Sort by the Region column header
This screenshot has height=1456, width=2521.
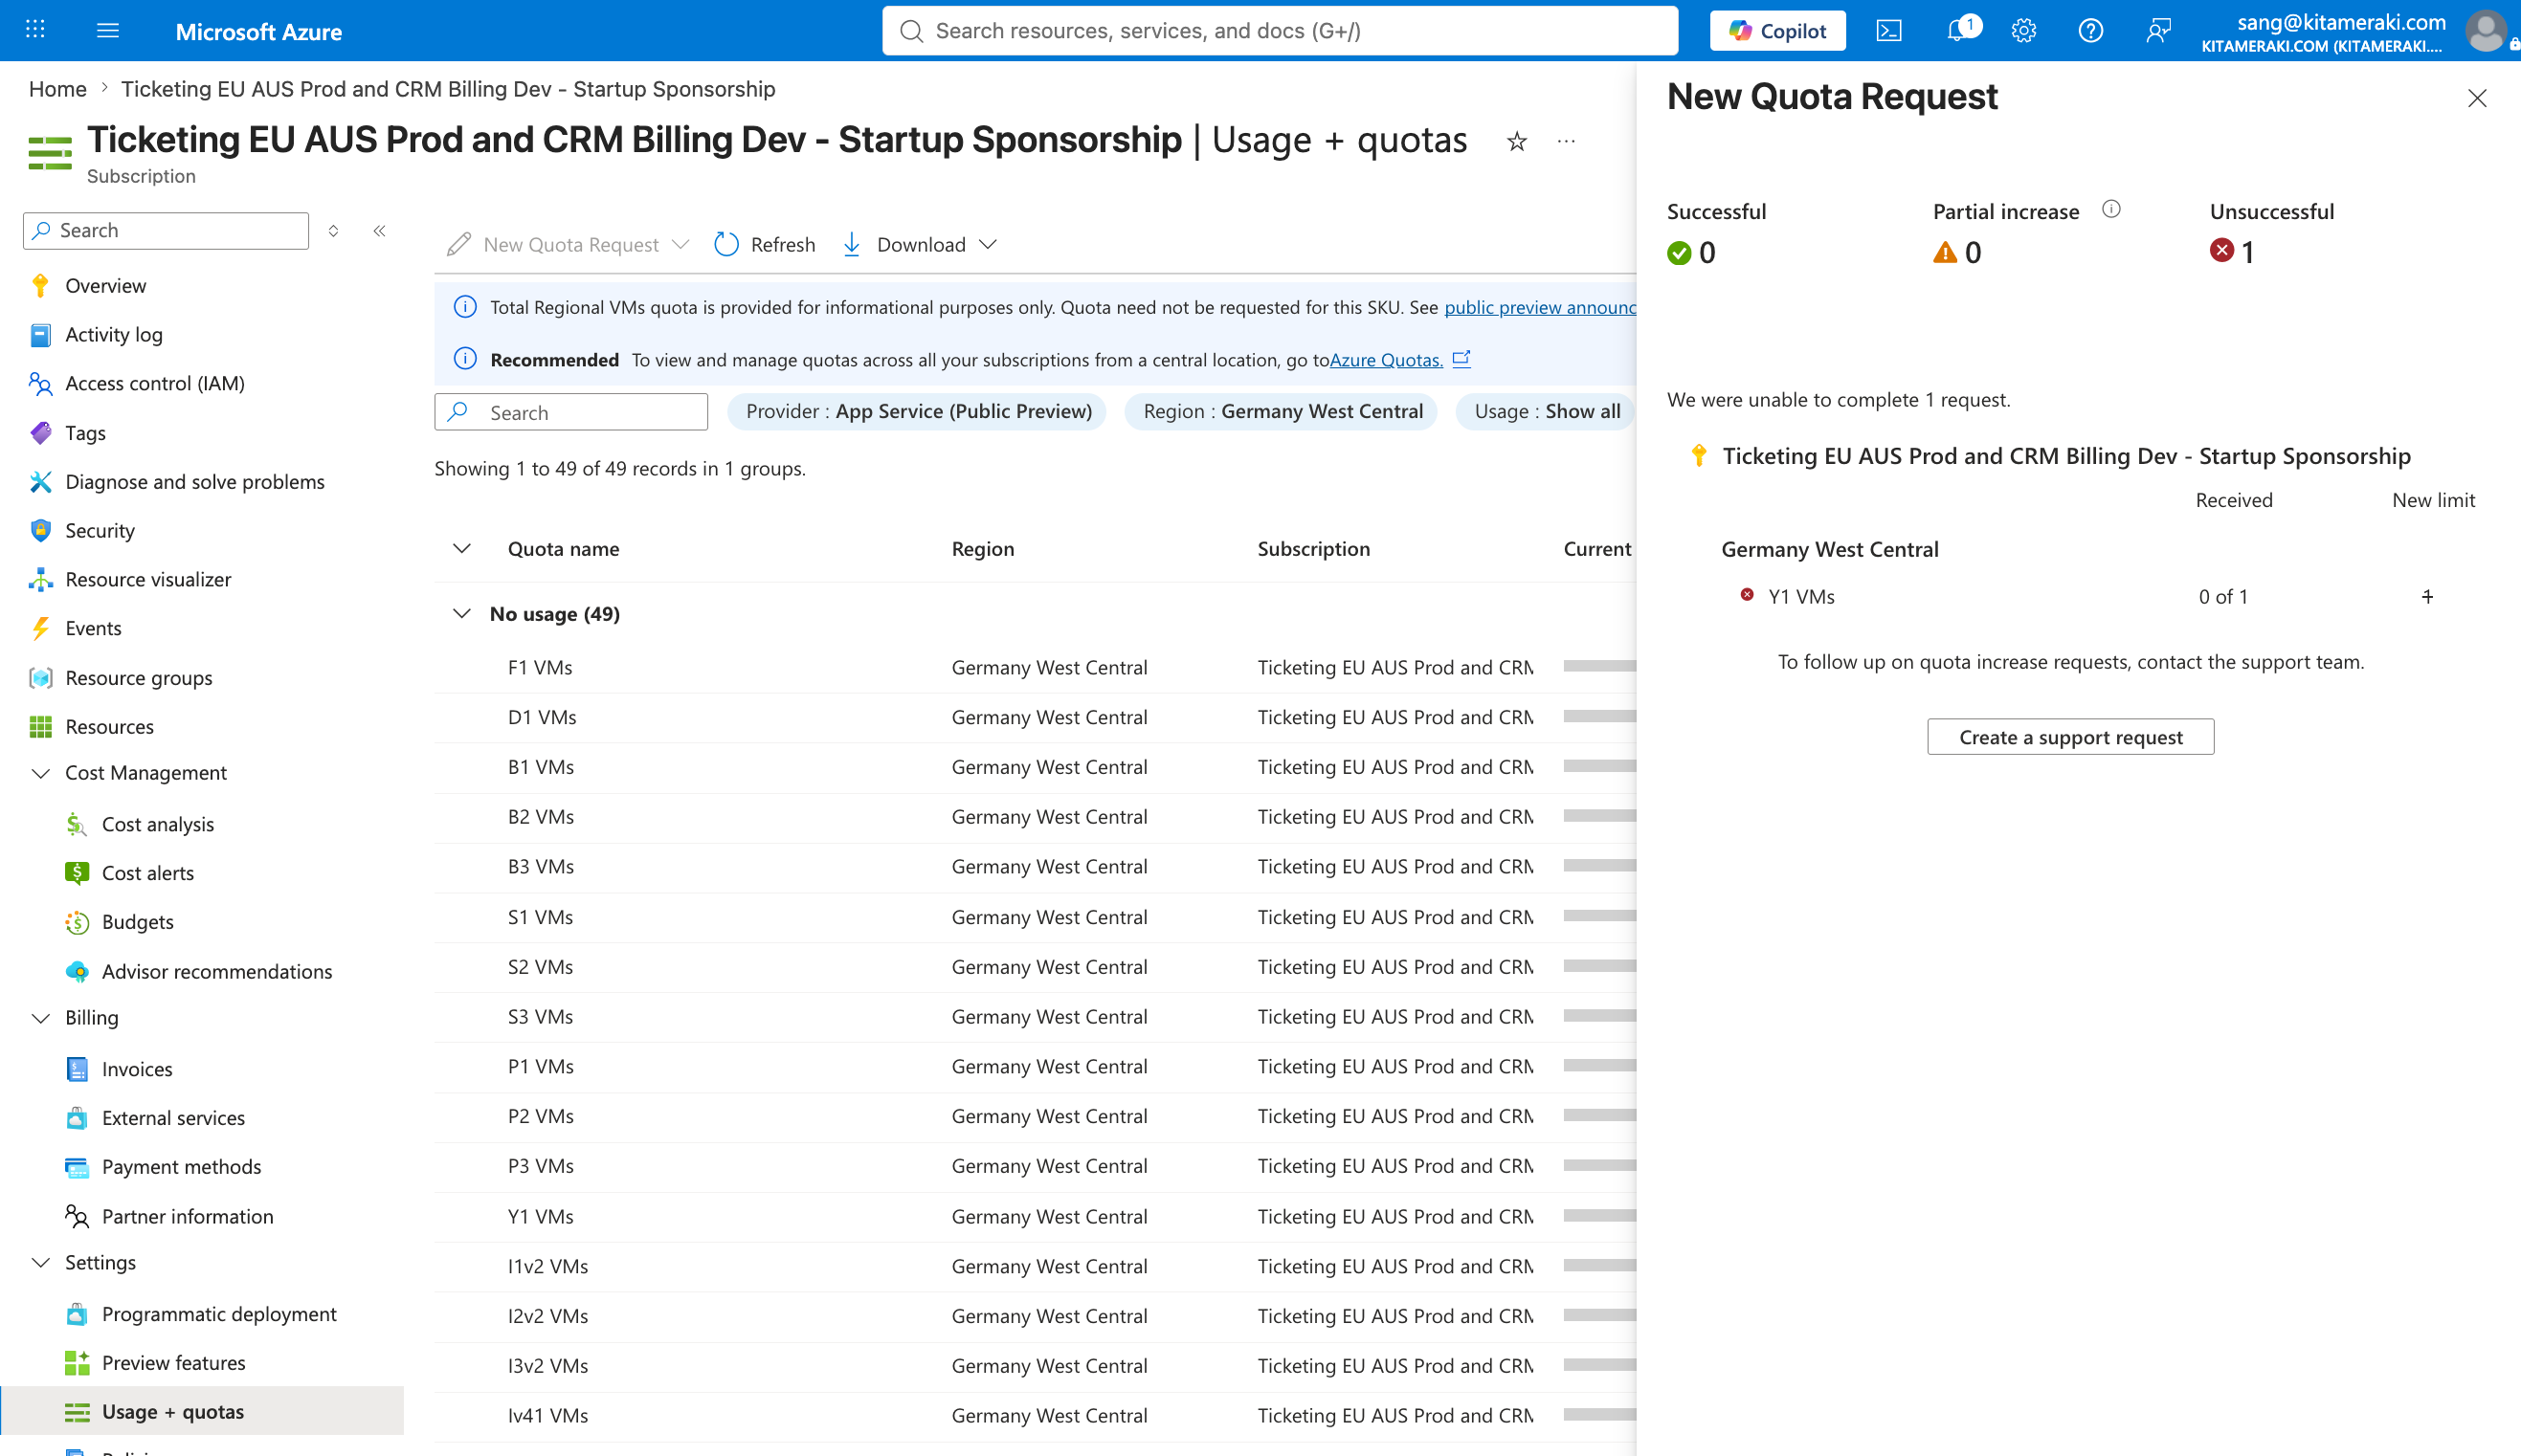[x=982, y=549]
